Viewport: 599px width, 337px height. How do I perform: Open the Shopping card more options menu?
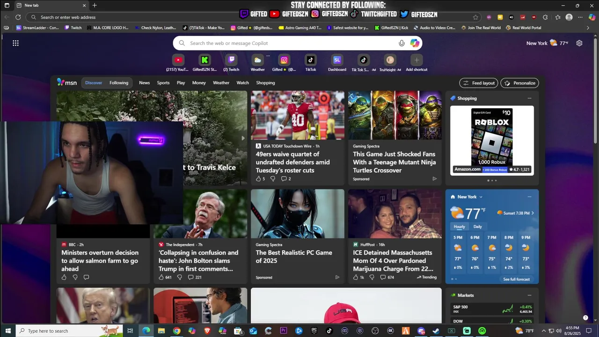[529, 98]
